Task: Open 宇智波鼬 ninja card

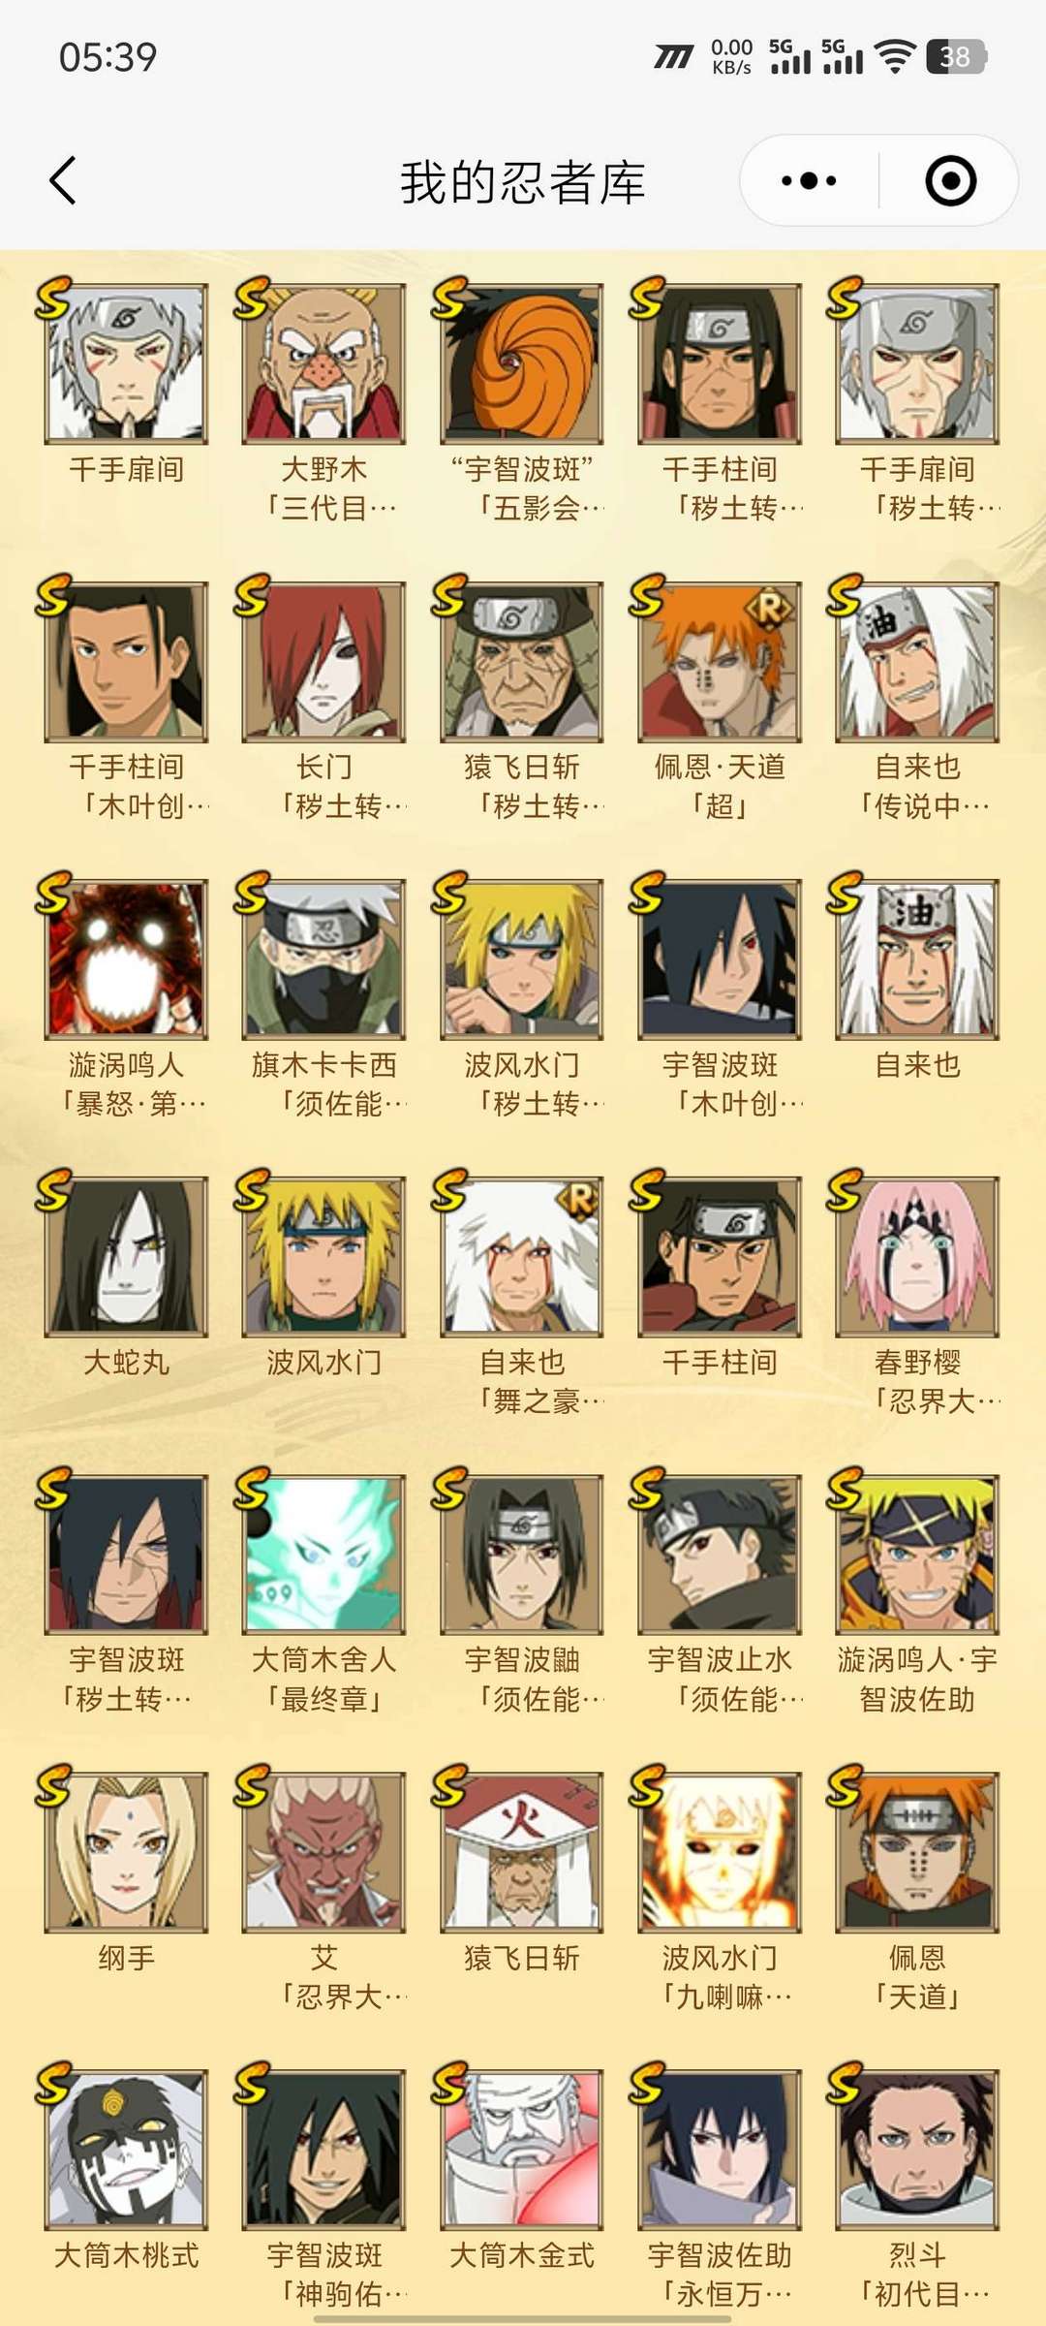Action: [522, 1555]
